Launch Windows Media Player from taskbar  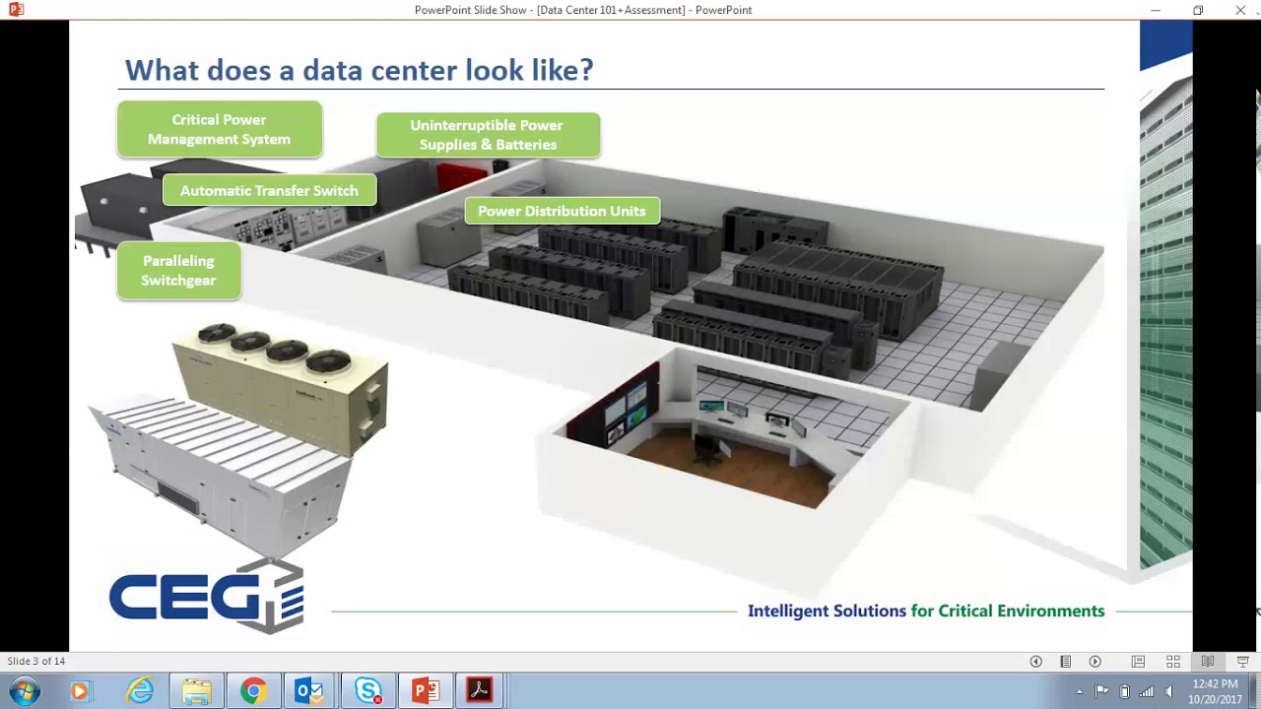(x=80, y=691)
